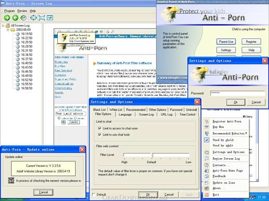
Task: Click the Parent Use button
Action: [226, 42]
